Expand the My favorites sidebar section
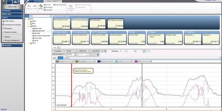The width and height of the screenshot is (222, 111). coord(12,46)
